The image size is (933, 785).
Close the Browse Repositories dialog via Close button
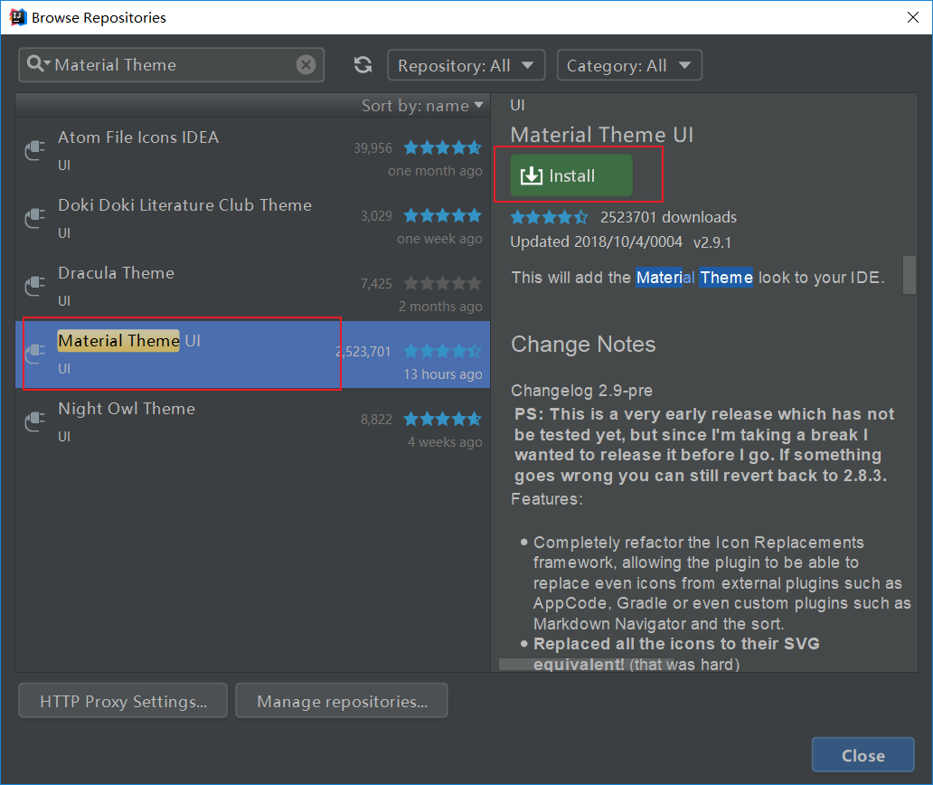862,754
